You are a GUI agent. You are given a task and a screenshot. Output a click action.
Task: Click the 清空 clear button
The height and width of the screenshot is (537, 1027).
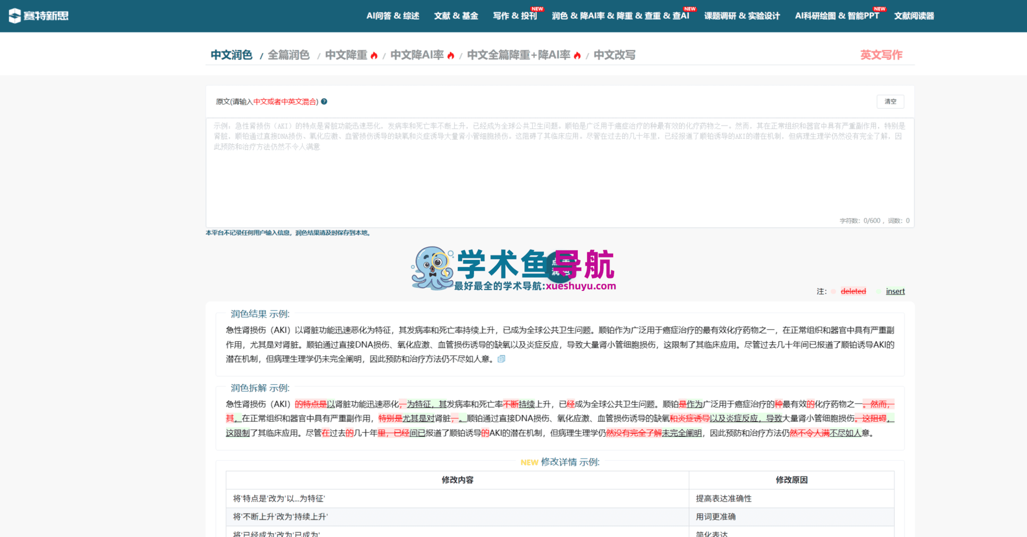[890, 102]
